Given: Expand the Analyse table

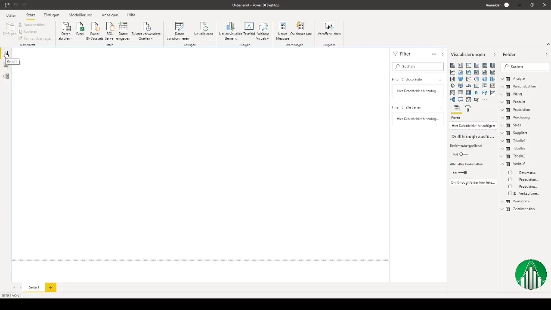Looking at the screenshot, I should point(502,79).
